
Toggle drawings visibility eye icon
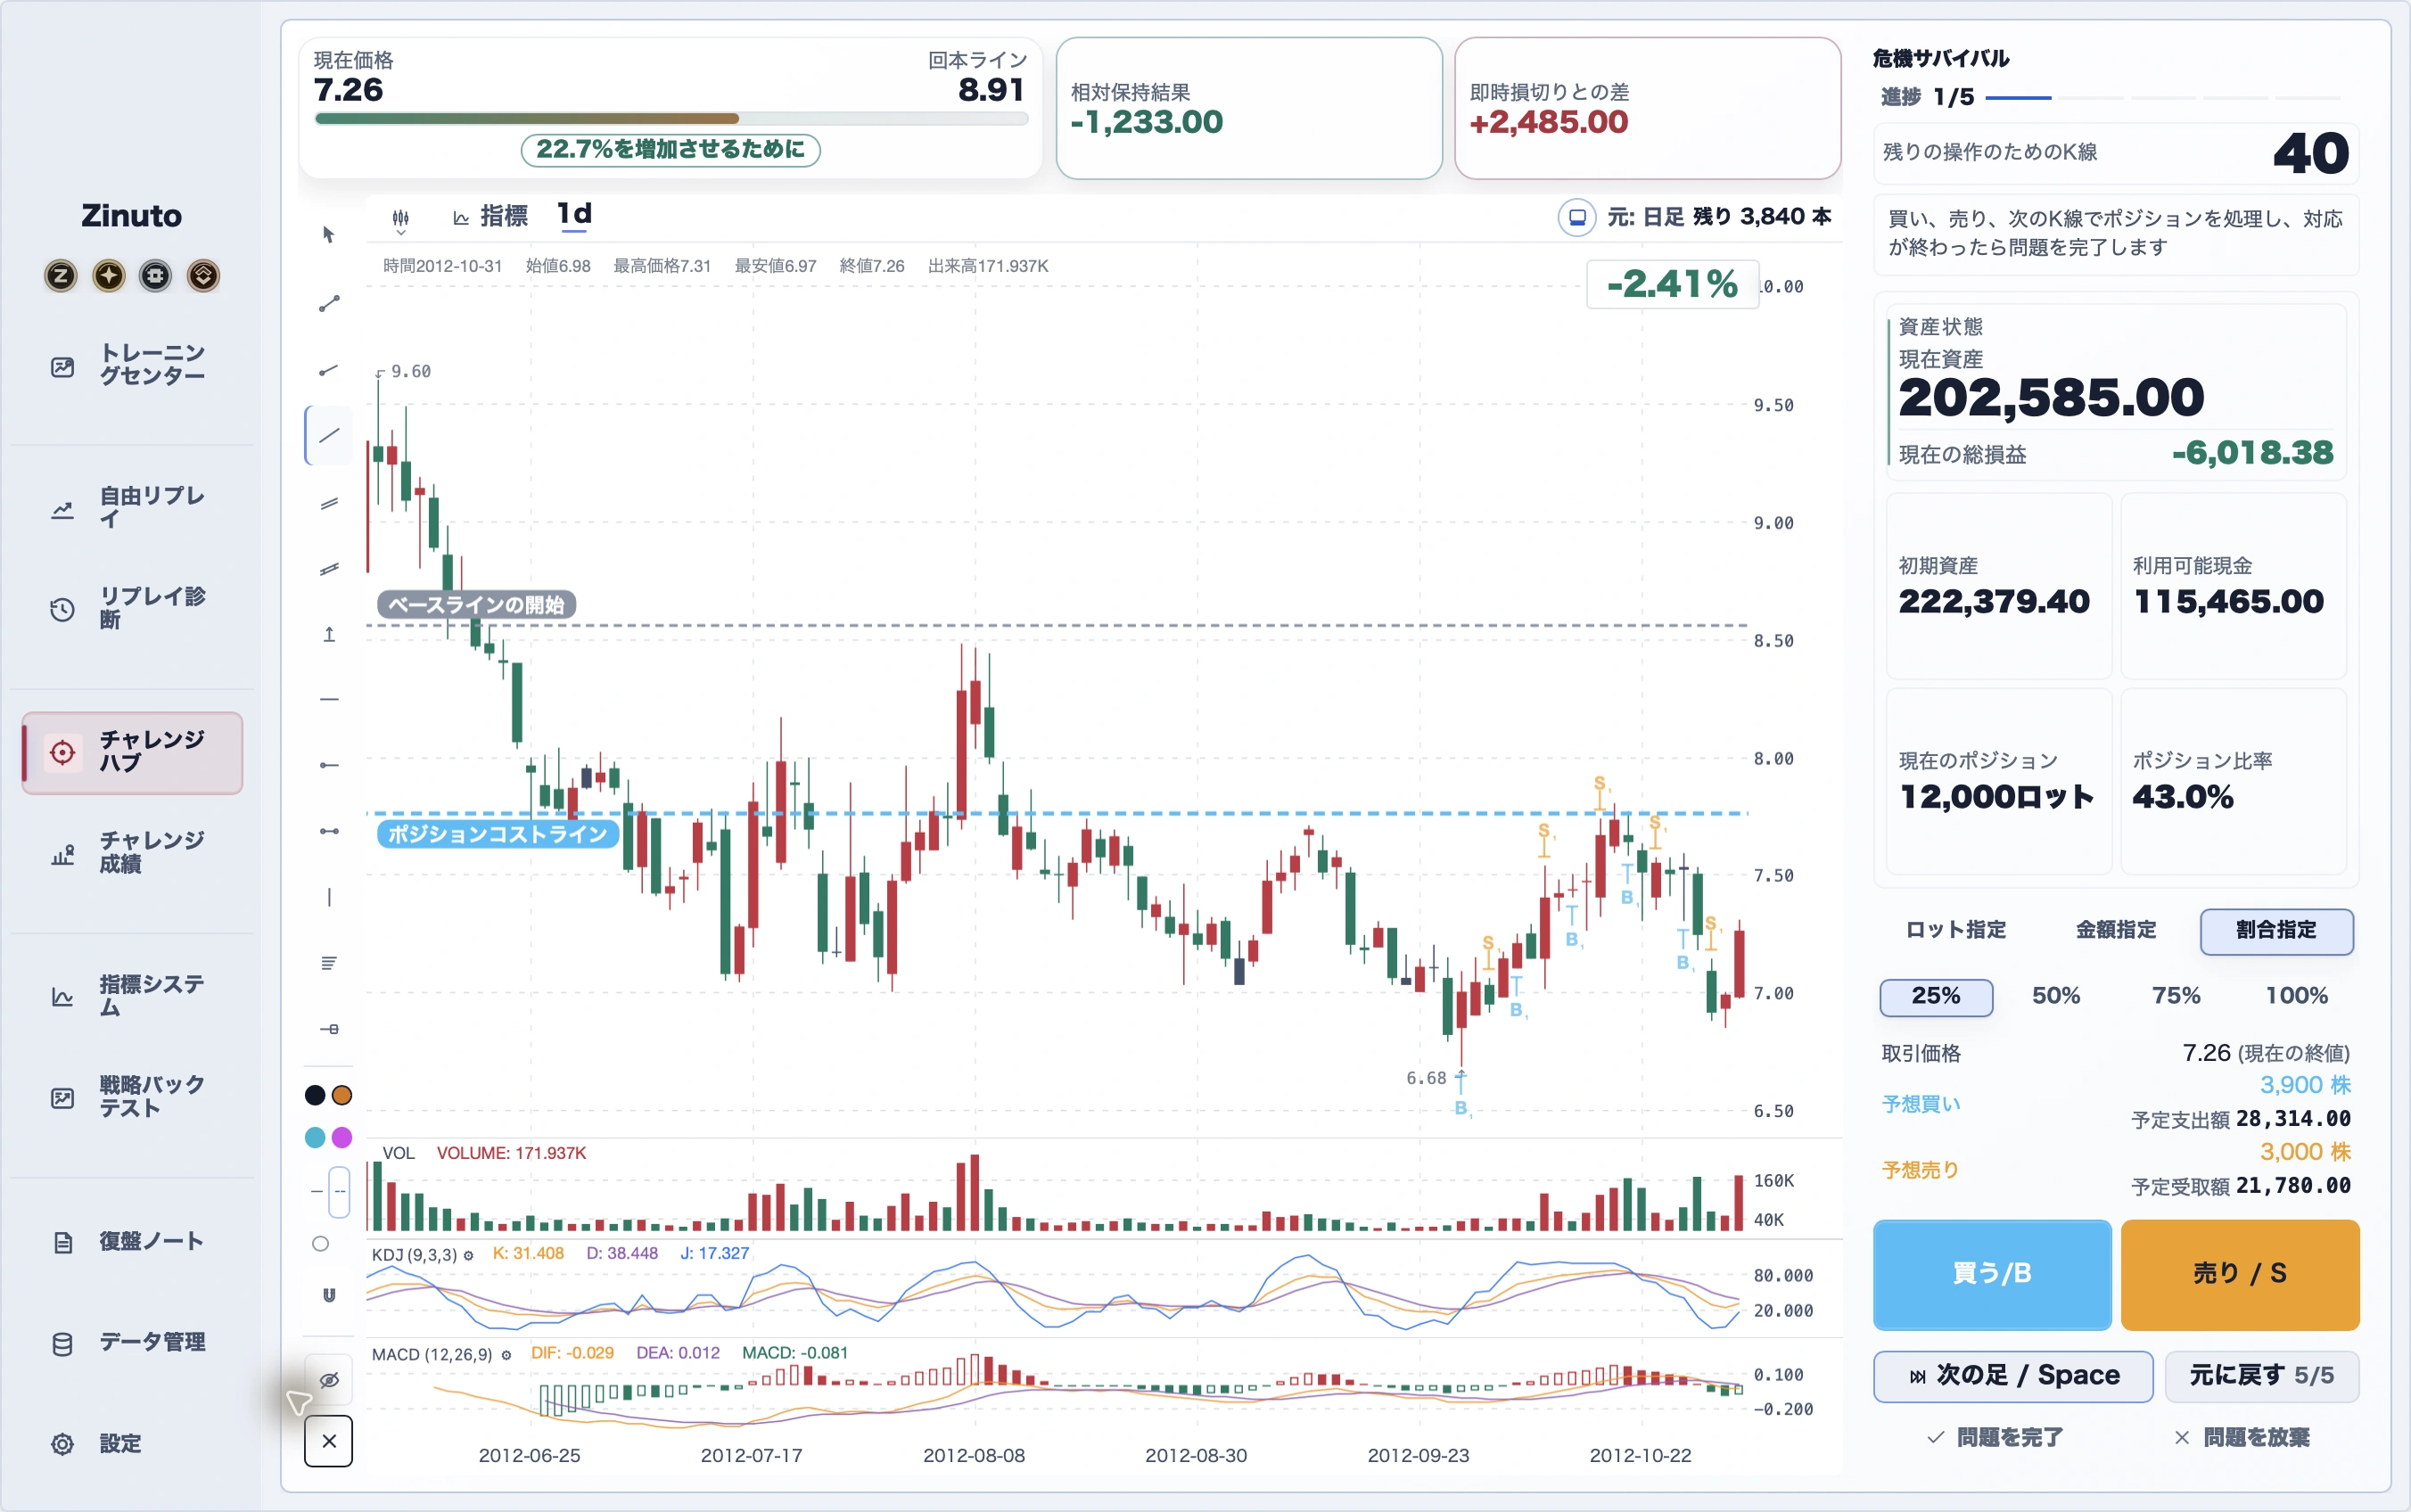[328, 1380]
